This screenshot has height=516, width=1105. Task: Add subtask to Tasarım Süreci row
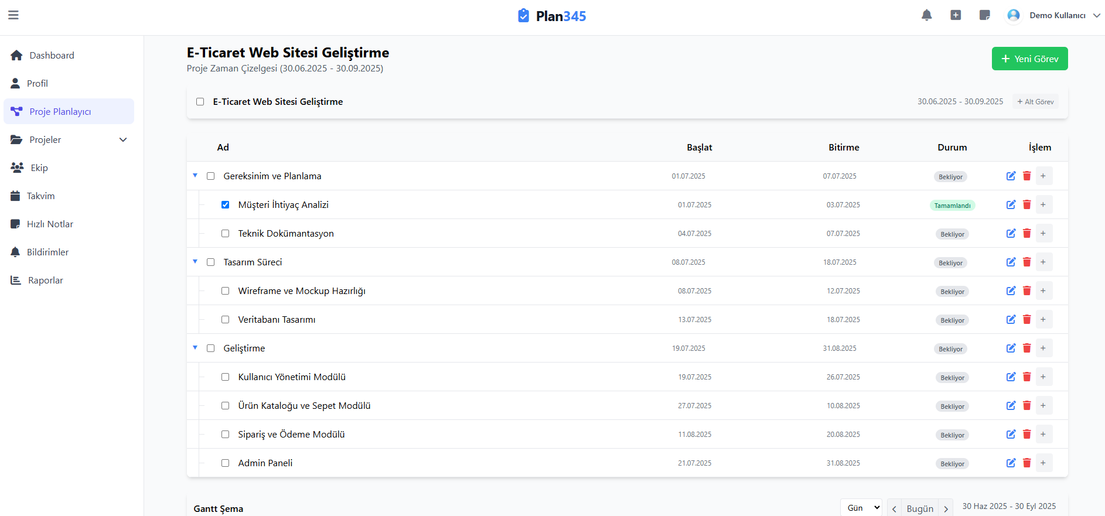(x=1043, y=262)
